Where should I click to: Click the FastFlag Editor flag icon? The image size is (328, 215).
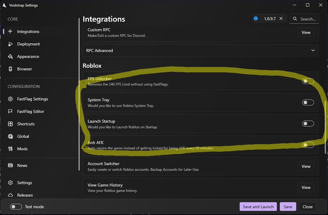click(10, 111)
